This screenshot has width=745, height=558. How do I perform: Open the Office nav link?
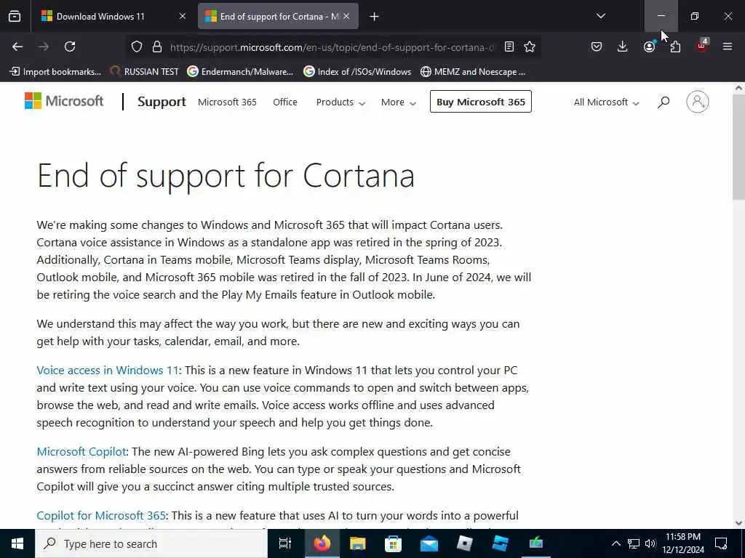(285, 102)
